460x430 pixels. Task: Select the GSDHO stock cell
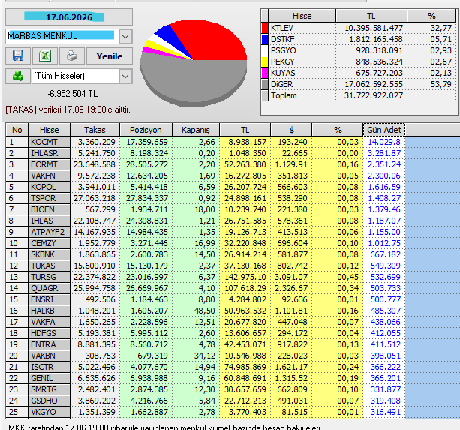50,401
